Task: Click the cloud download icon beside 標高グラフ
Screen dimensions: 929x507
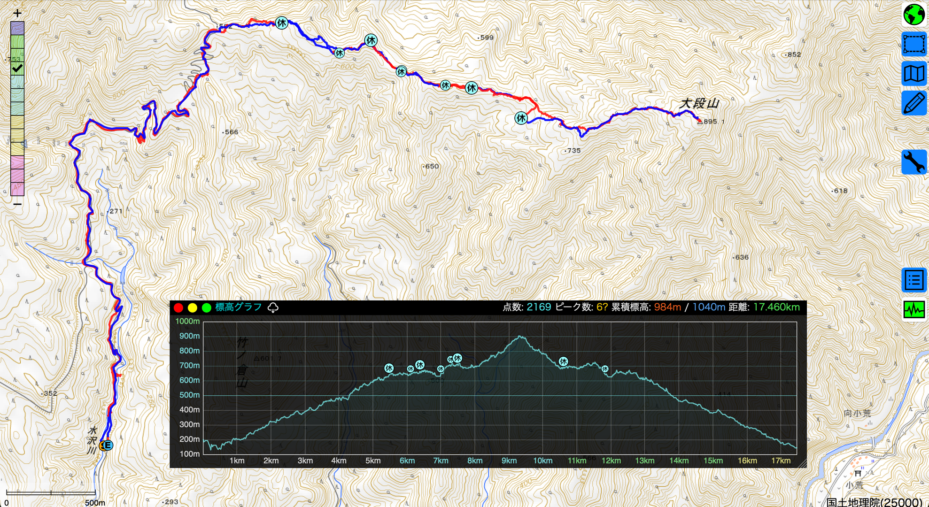Action: (x=273, y=307)
